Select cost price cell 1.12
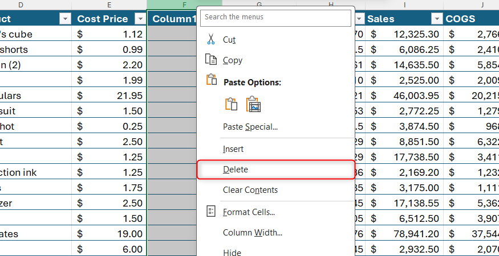499x256 pixels. 109,34
